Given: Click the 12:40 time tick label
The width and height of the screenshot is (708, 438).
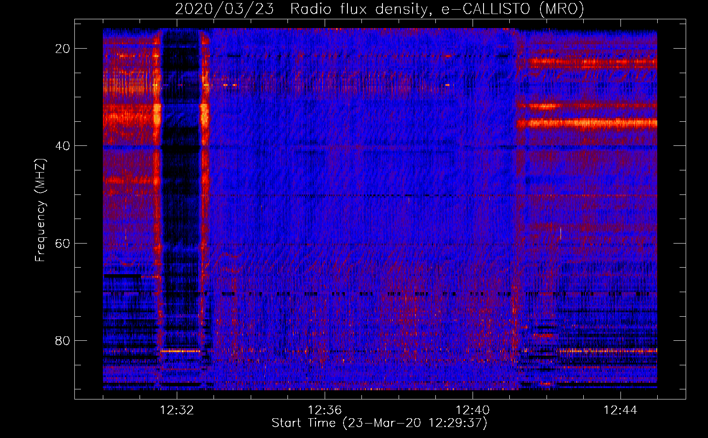Looking at the screenshot, I should [473, 410].
